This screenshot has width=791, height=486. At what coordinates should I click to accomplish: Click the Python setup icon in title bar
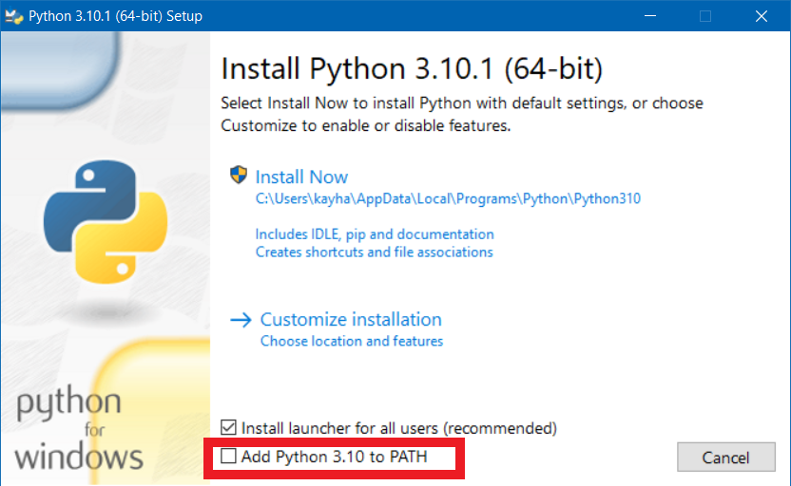14,16
